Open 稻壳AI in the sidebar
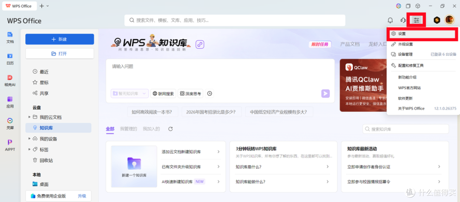 (x=10, y=80)
